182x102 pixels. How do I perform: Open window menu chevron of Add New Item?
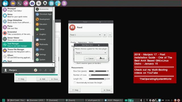point(76,45)
